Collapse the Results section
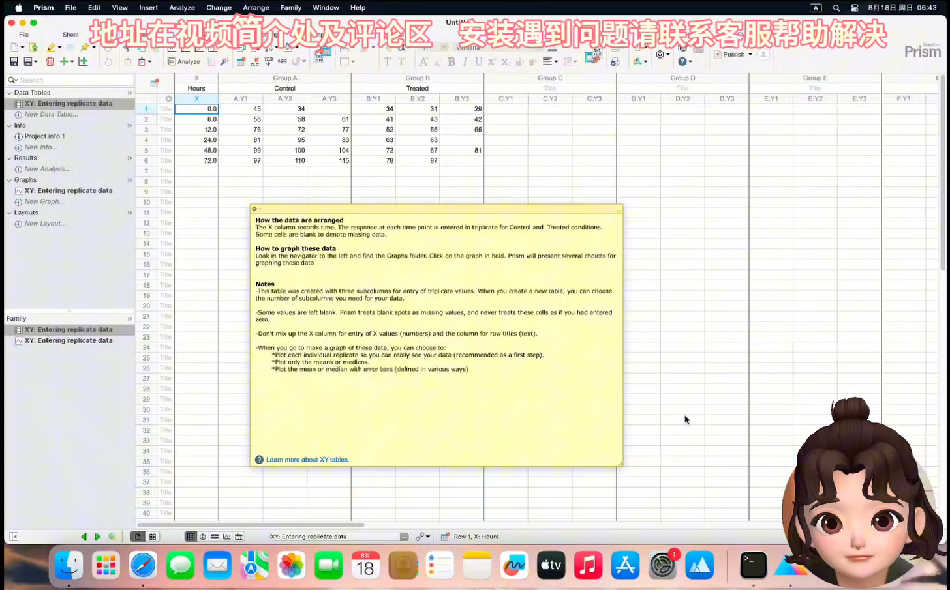 (9, 158)
